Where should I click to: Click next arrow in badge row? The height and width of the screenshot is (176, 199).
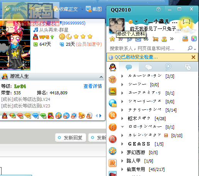pyautogui.click(x=101, y=116)
